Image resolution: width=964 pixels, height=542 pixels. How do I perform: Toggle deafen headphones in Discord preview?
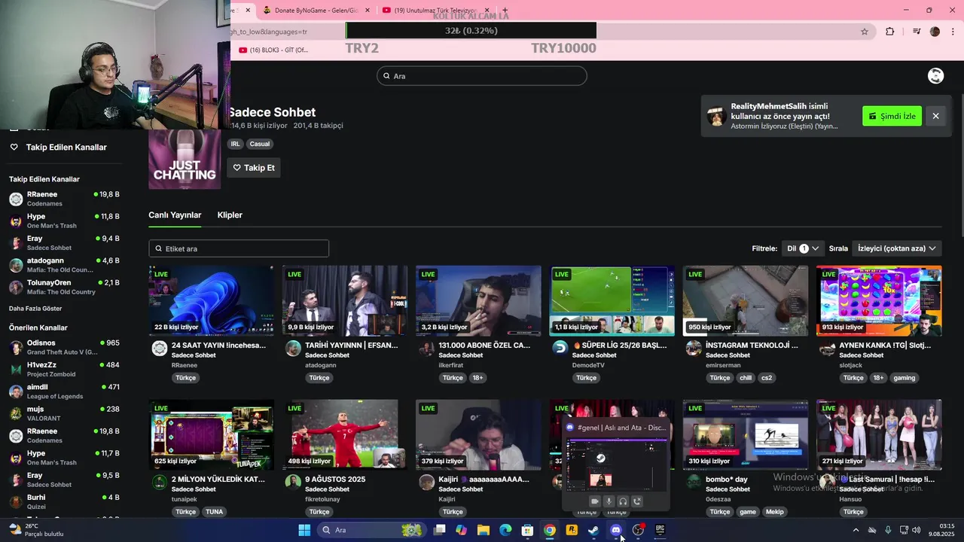coord(623,501)
